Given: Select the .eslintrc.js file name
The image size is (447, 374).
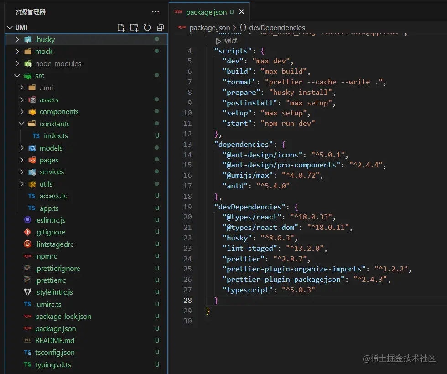Looking at the screenshot, I should click(x=50, y=220).
